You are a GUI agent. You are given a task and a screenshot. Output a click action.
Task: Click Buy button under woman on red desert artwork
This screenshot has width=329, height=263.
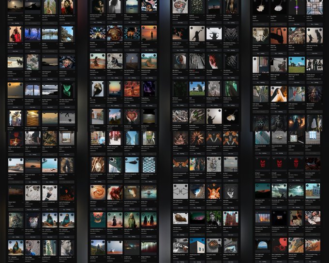98,78
